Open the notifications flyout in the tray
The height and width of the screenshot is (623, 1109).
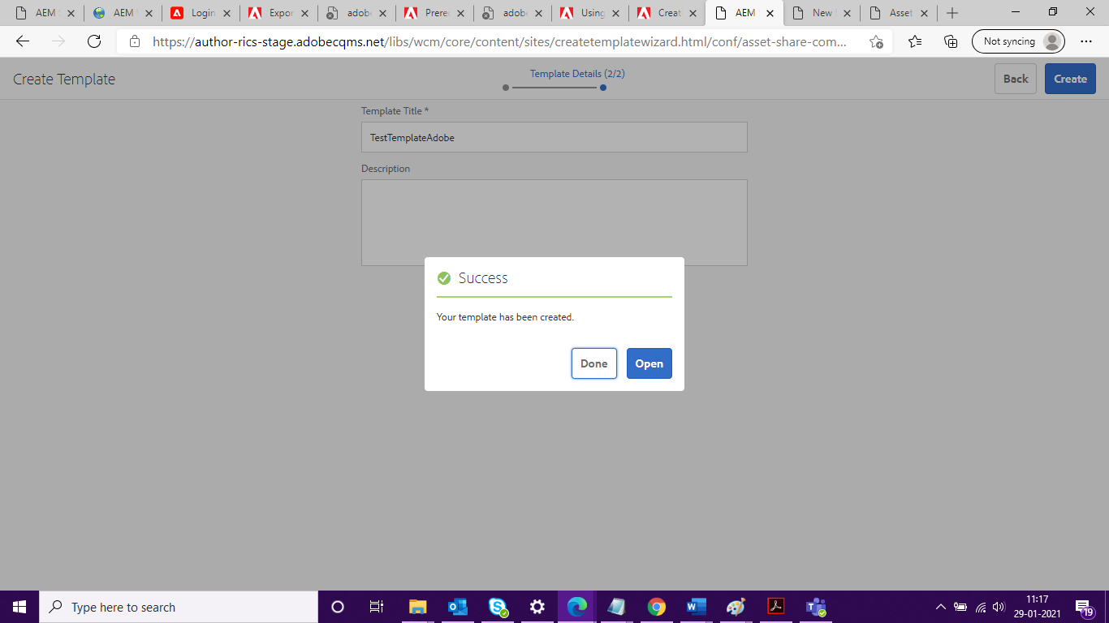click(1084, 606)
